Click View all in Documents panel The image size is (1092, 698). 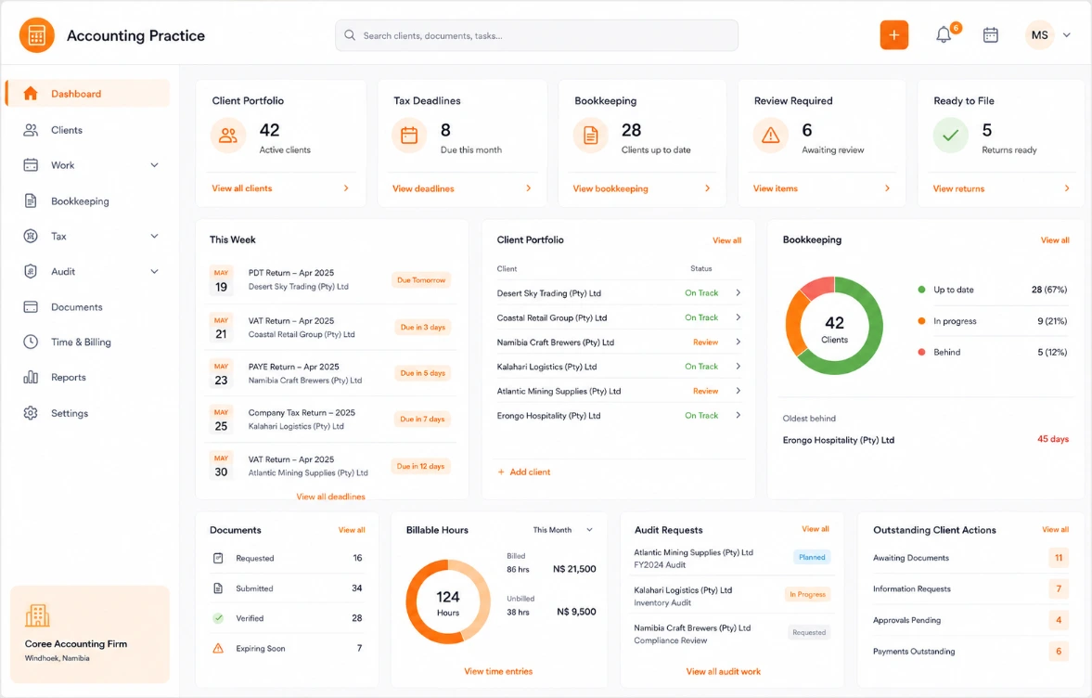pyautogui.click(x=352, y=530)
